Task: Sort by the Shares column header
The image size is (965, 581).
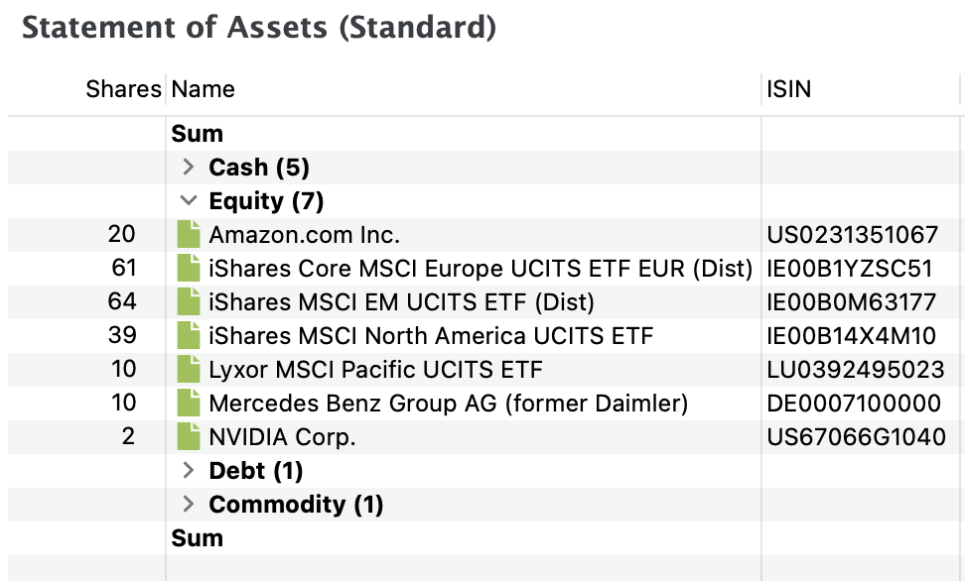Action: pyautogui.click(x=123, y=89)
